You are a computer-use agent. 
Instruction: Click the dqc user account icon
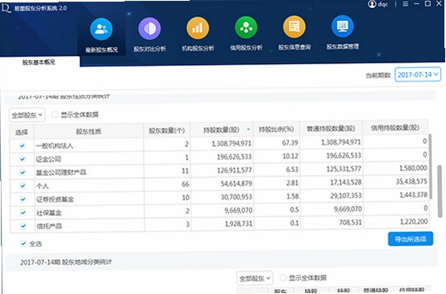372,4
